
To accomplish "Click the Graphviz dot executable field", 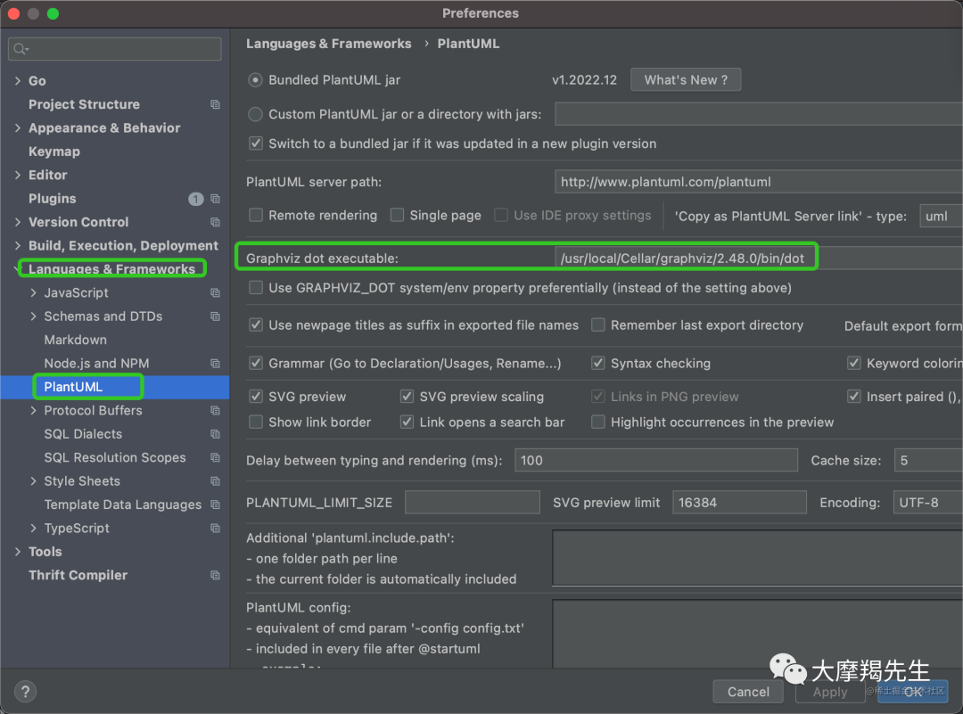I will [759, 258].
